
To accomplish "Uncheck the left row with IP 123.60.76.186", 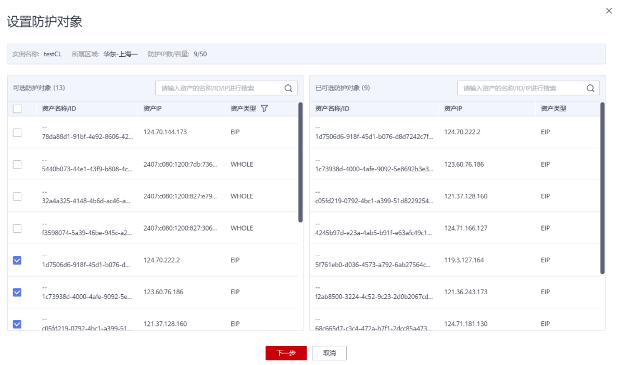I will tap(17, 292).
